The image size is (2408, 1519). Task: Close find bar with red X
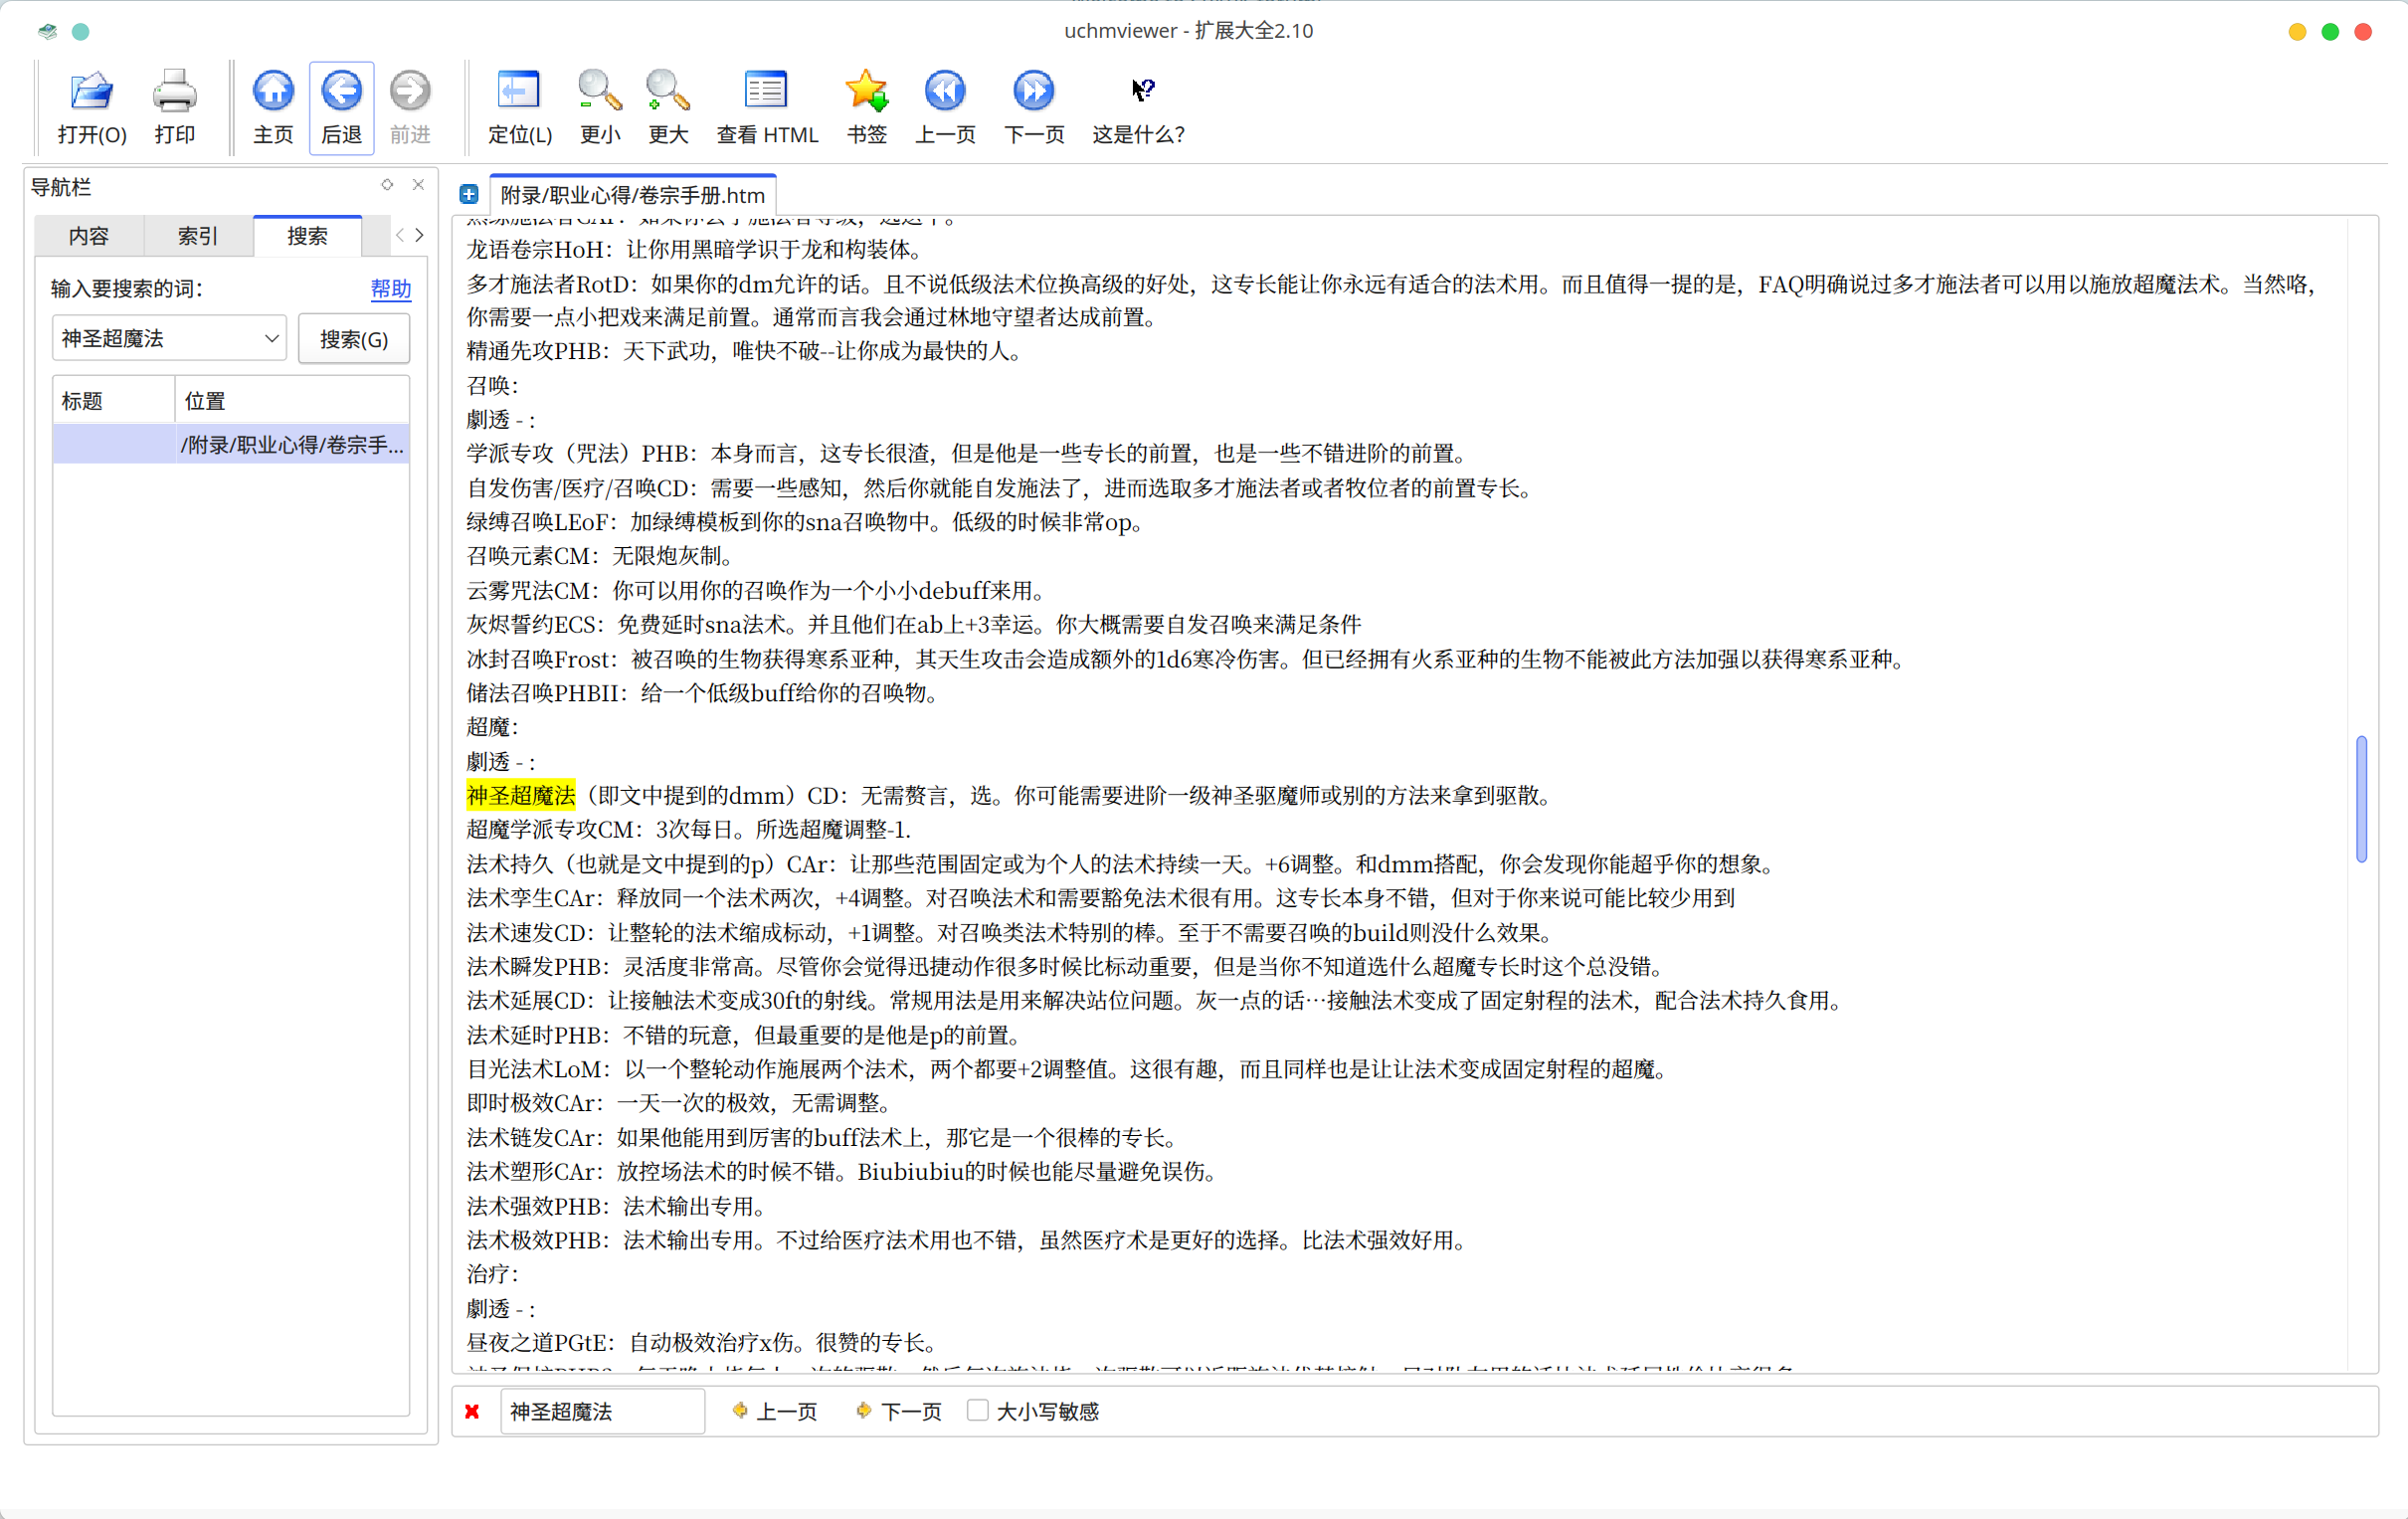coord(472,1411)
